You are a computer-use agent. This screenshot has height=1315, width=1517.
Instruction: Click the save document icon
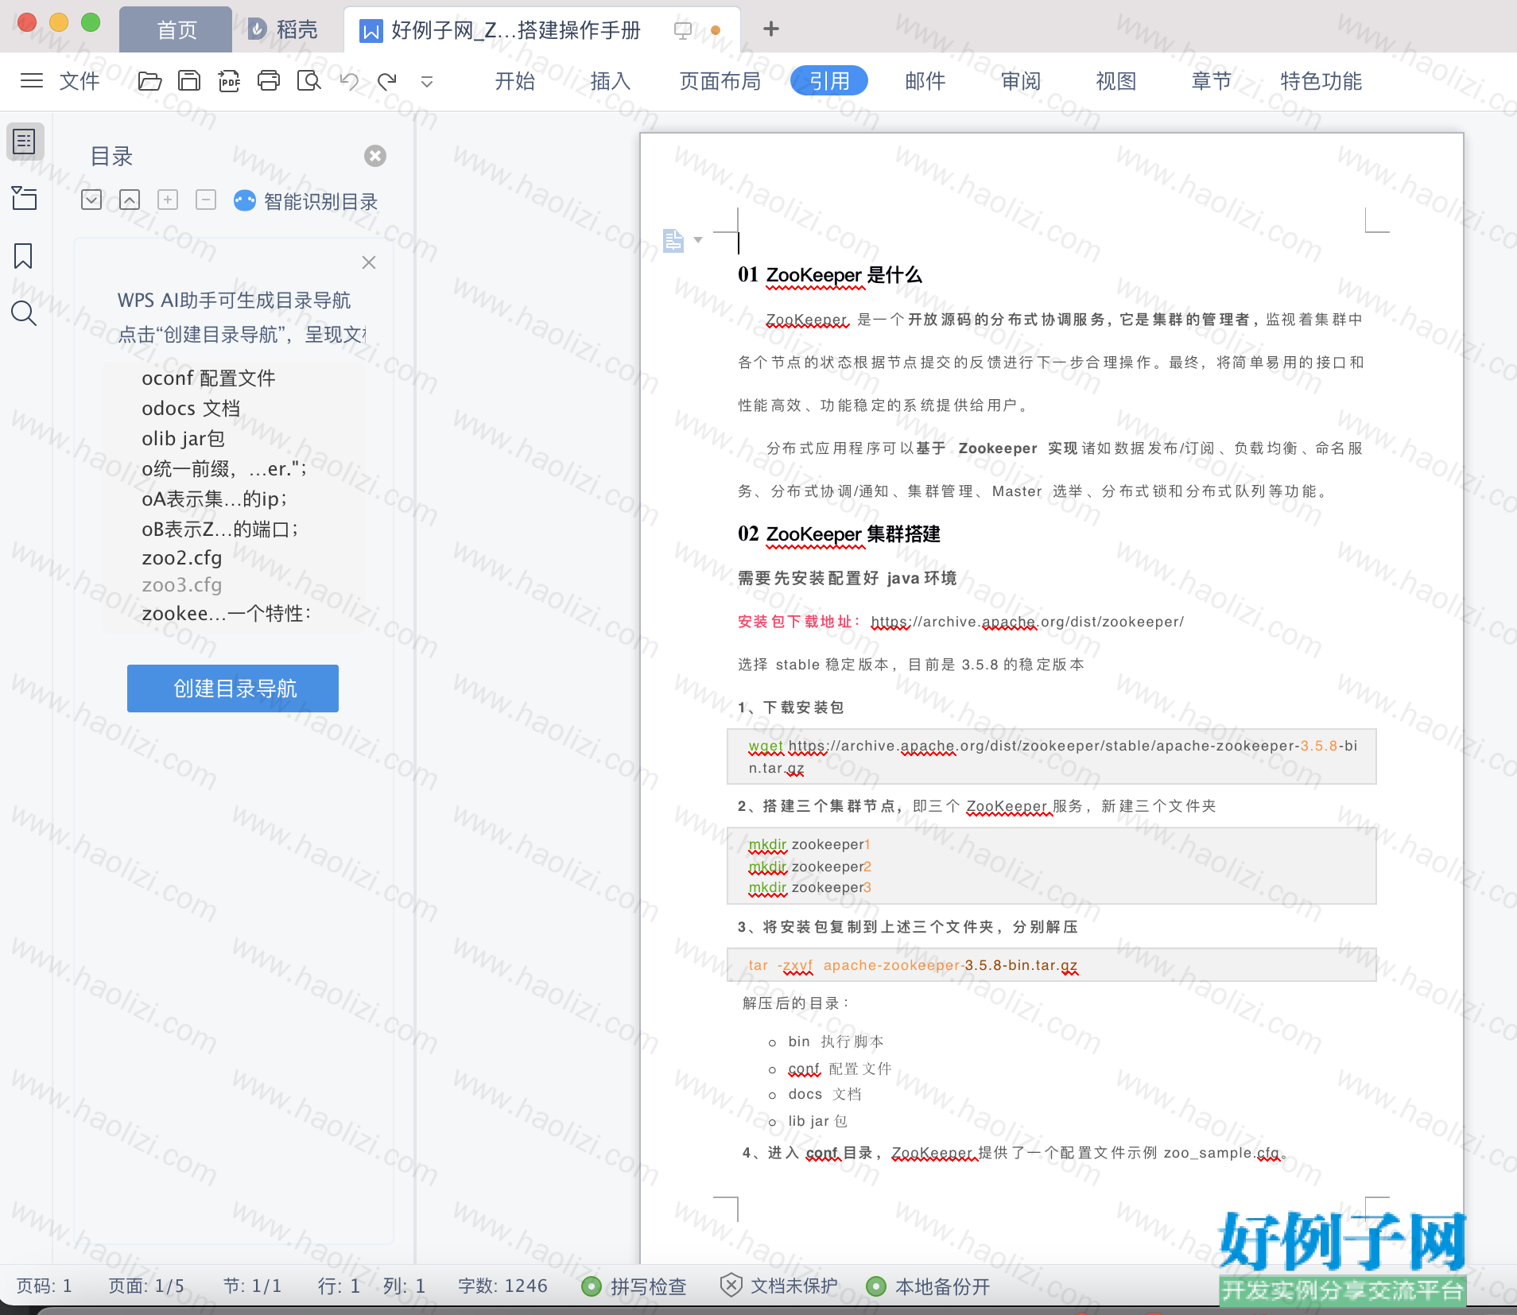[x=189, y=80]
